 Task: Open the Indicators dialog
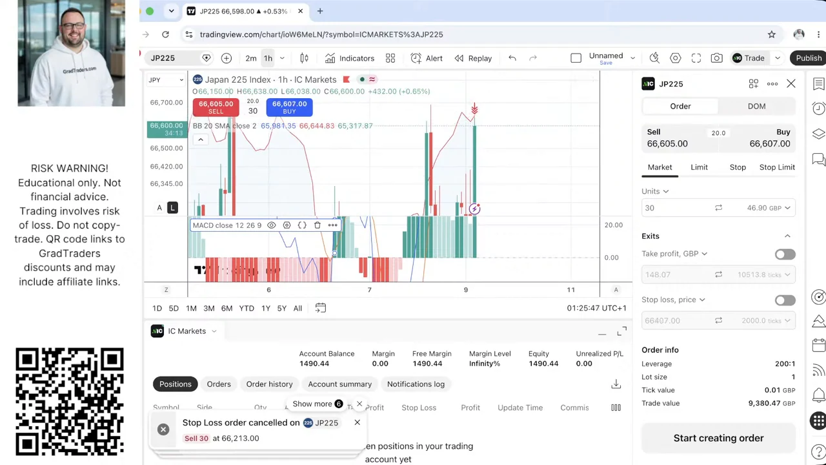pyautogui.click(x=349, y=58)
